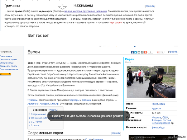Open infobox link 'Великобритания'
This screenshot has width=187, height=140.
161,123
